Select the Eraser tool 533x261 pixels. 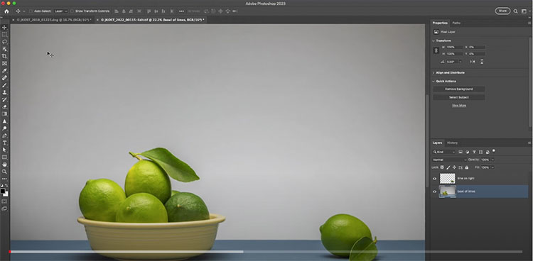[4, 106]
